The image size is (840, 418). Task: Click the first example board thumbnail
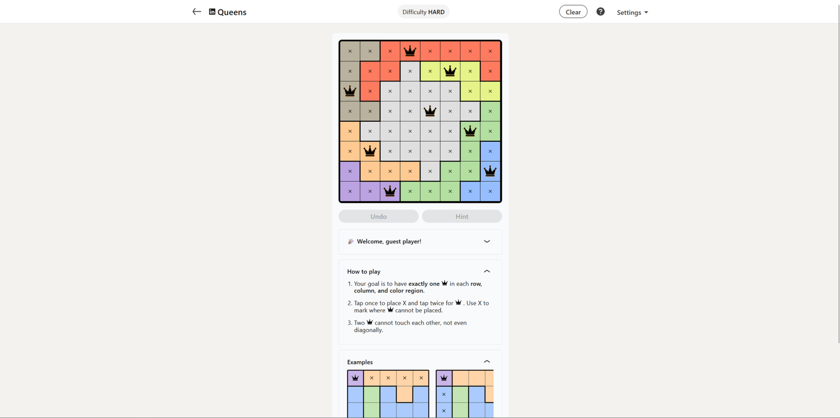click(x=388, y=394)
